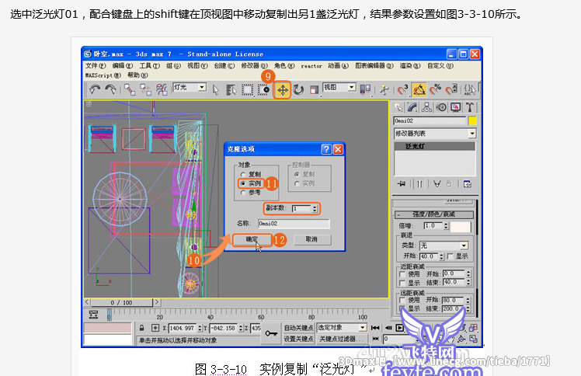The width and height of the screenshot is (581, 376).
Task: Select the Move tool in toolbar
Action: pos(283,90)
